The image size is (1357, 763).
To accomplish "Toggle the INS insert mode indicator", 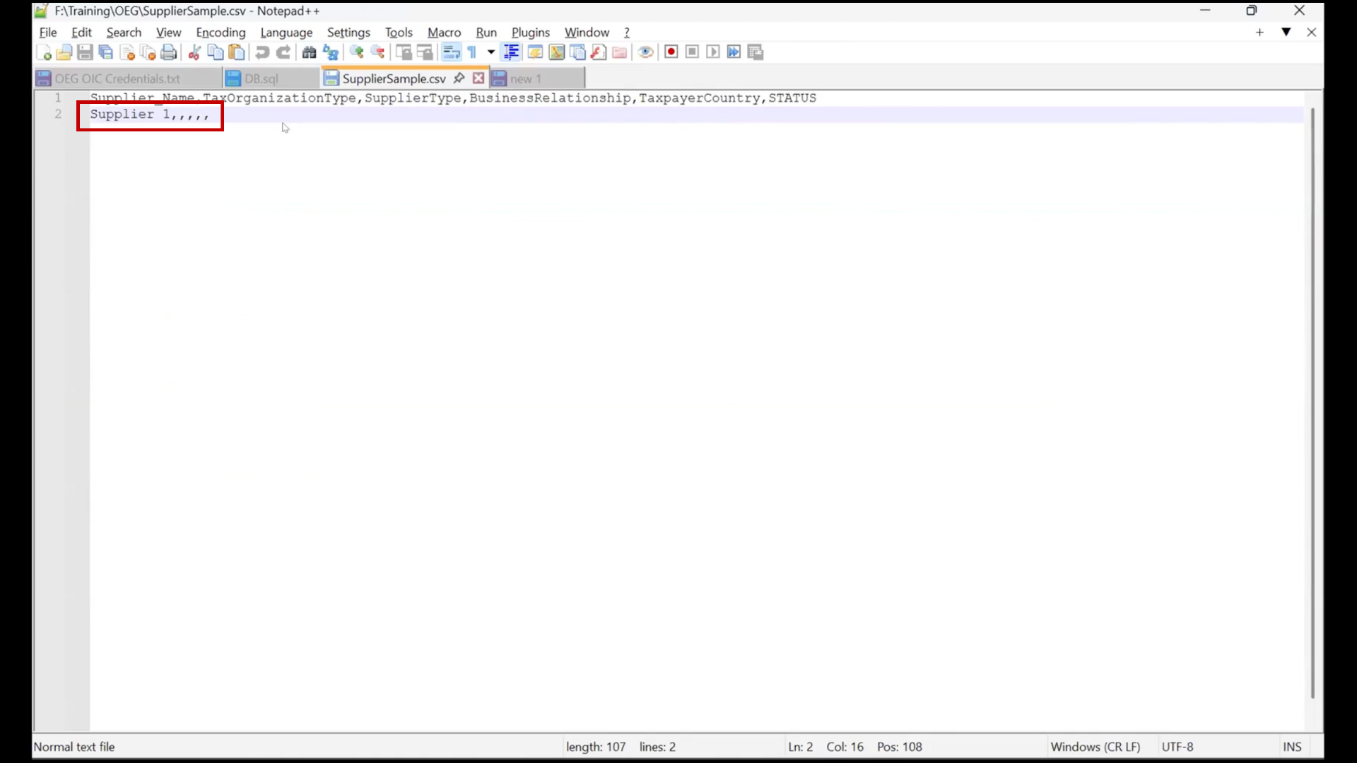I will (1292, 747).
